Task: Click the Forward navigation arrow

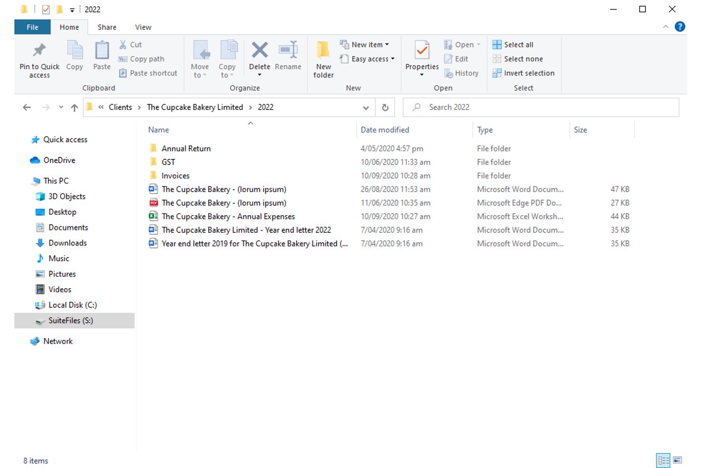Action: 46,108
